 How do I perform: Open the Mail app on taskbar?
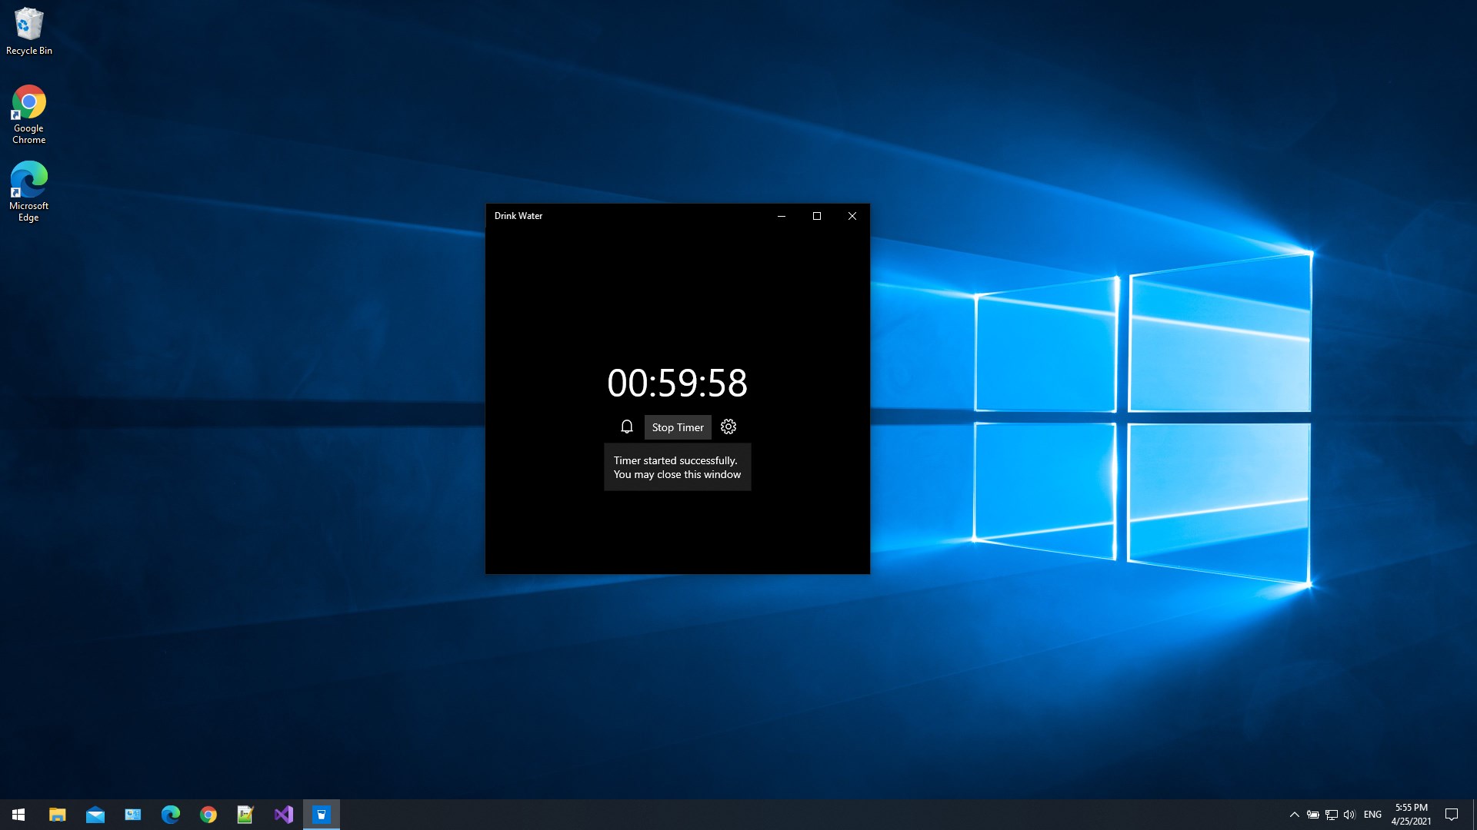pyautogui.click(x=95, y=815)
